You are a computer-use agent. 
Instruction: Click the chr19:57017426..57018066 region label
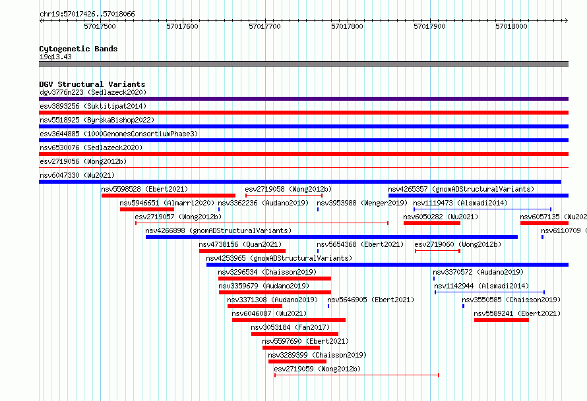click(87, 14)
